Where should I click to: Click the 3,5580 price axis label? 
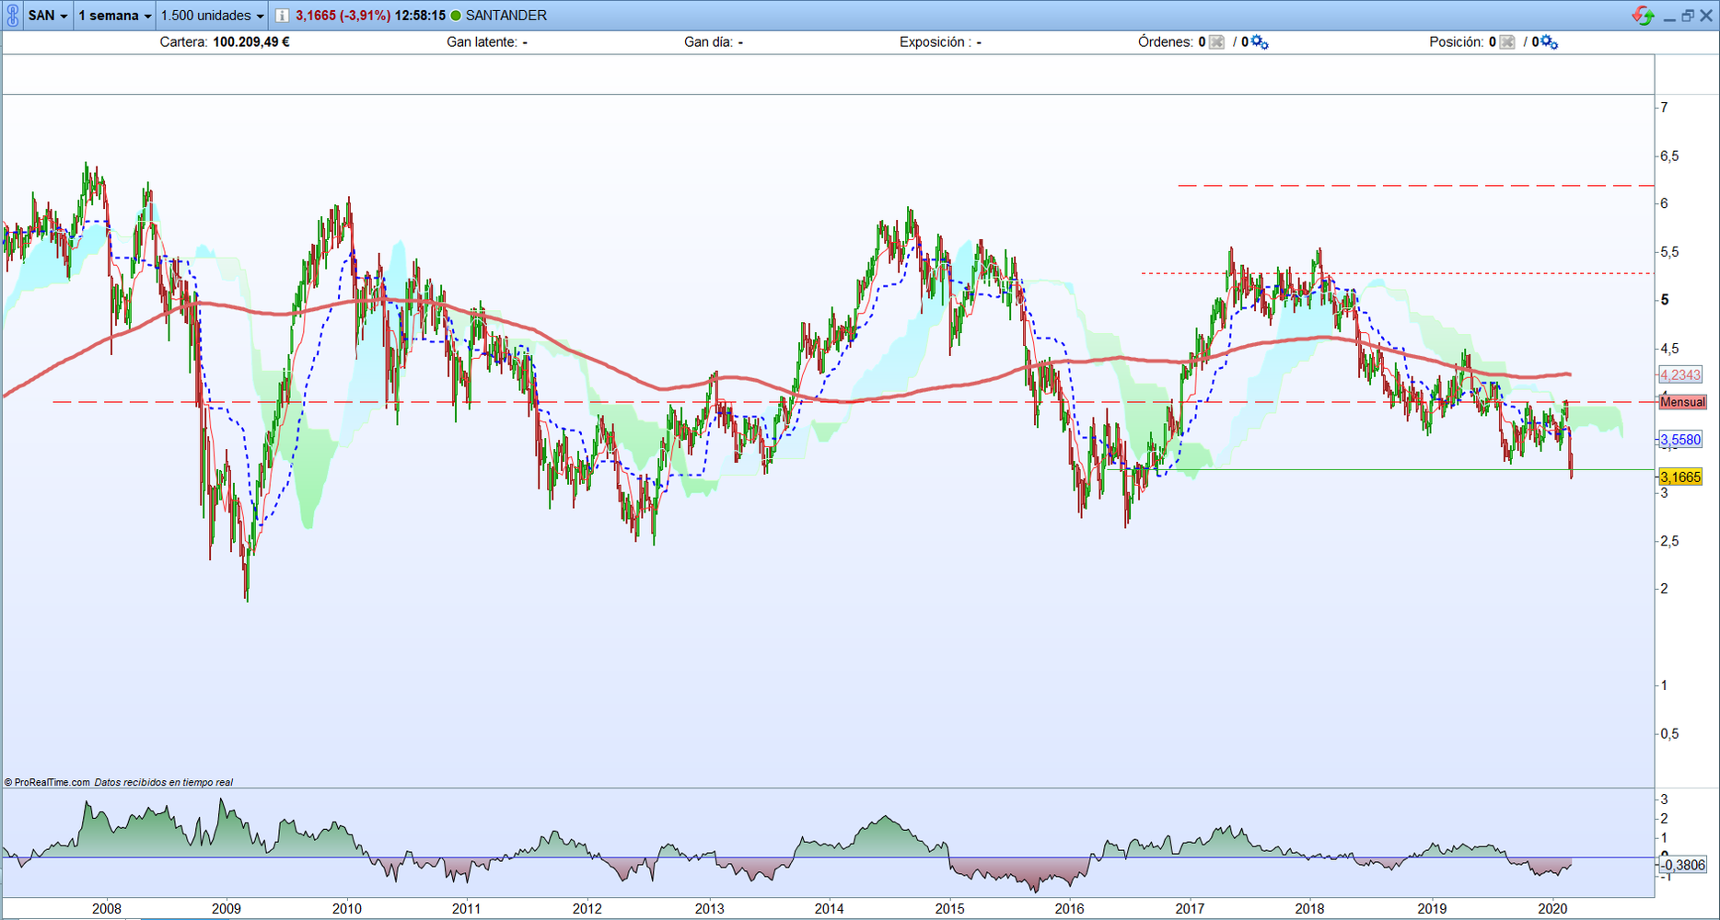1680,440
